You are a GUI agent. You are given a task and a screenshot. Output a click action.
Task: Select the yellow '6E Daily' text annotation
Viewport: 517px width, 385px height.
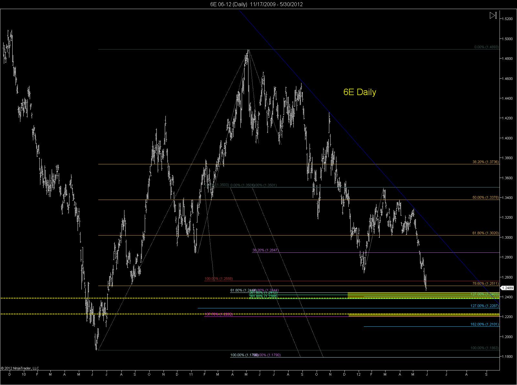click(x=360, y=92)
